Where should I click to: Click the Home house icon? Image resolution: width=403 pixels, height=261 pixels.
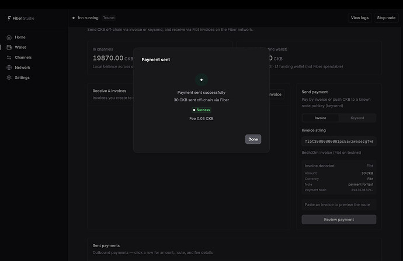click(x=9, y=37)
